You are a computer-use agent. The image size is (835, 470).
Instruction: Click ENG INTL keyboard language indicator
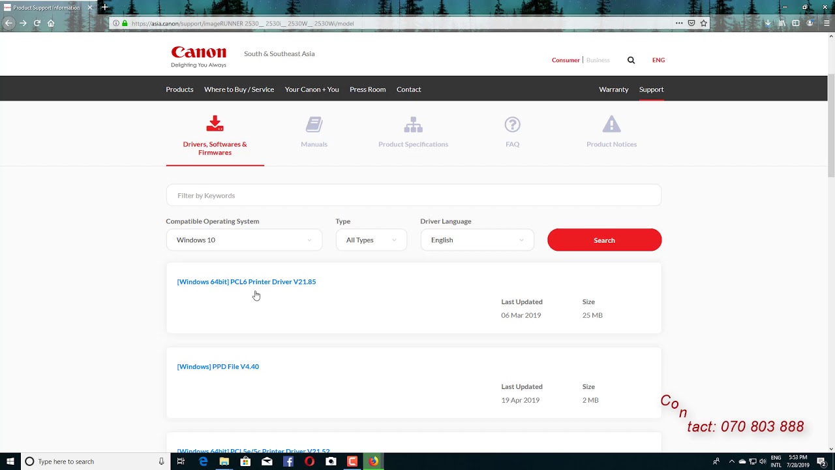tap(776, 462)
